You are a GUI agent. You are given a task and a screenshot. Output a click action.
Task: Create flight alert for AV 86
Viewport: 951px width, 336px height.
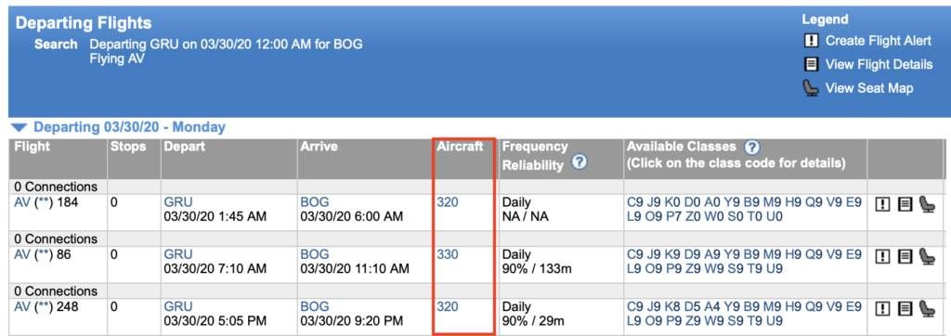tap(883, 256)
